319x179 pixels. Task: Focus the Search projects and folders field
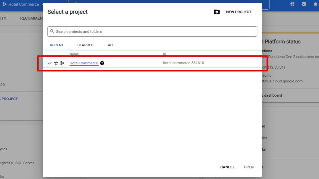point(152,32)
